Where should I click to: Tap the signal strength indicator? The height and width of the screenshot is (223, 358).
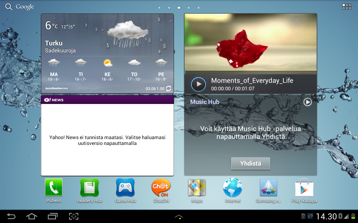click(346, 216)
